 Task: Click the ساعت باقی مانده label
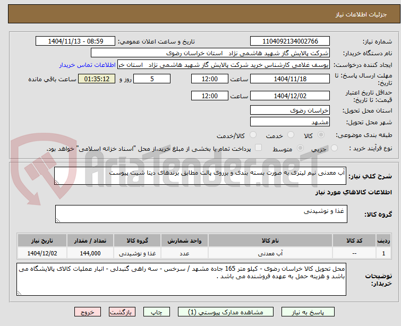(52, 79)
